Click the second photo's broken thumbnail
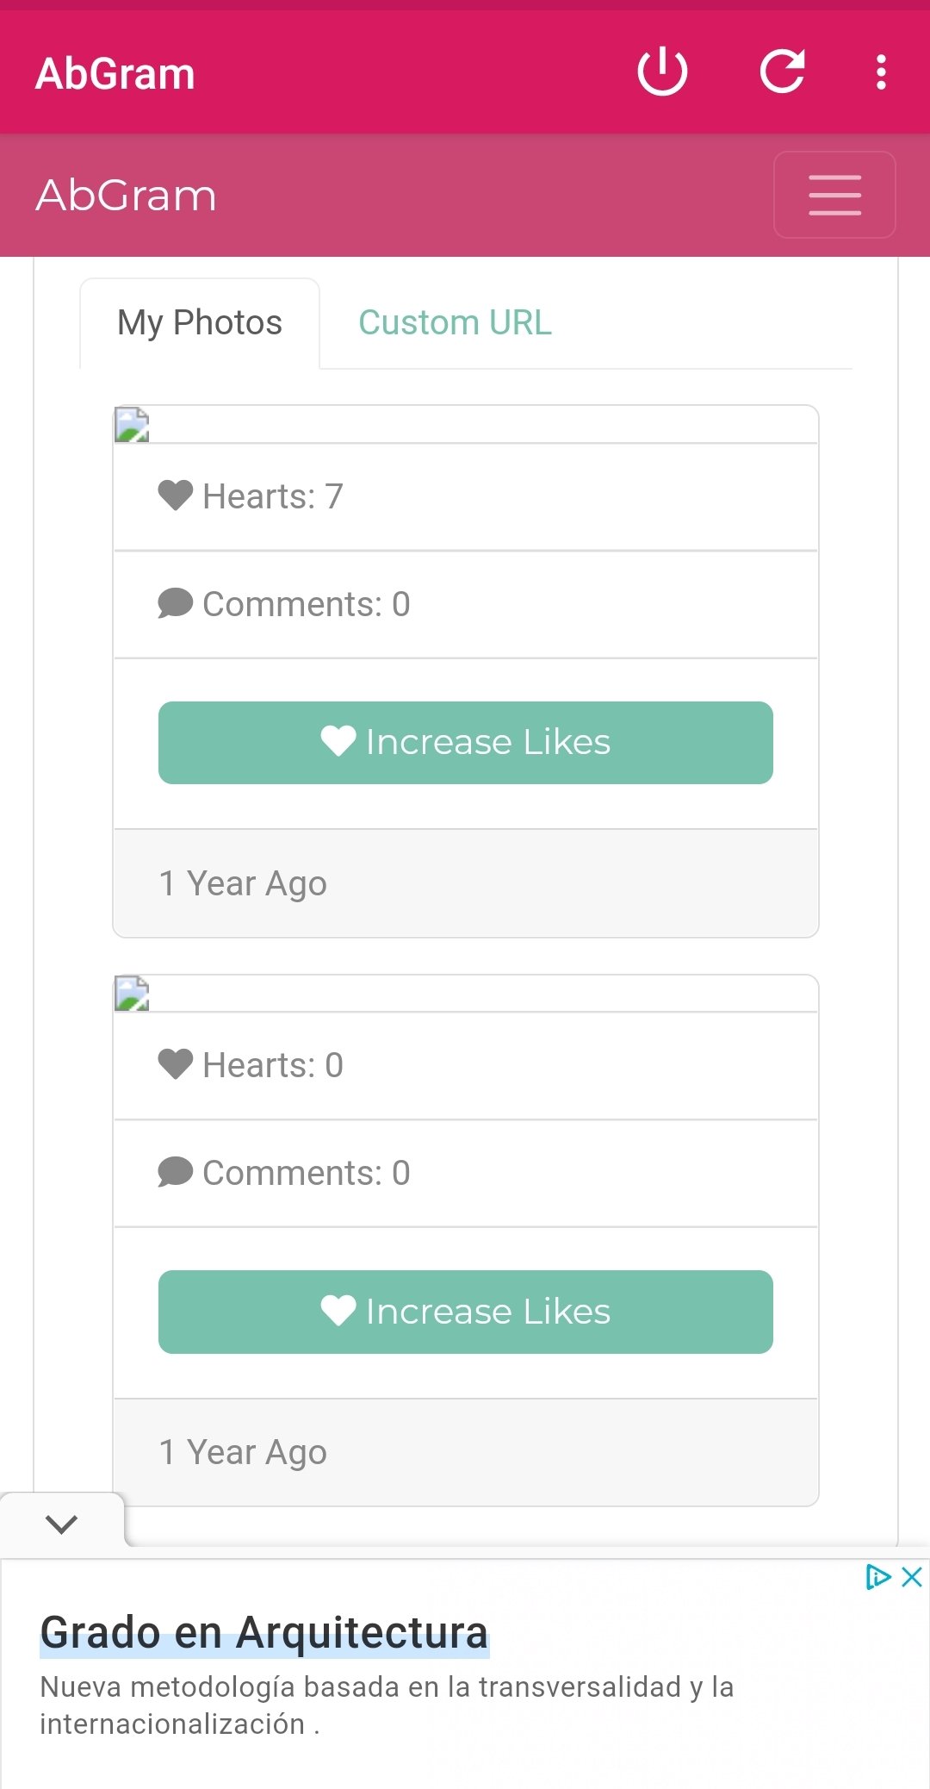The height and width of the screenshot is (1789, 930). tap(133, 994)
